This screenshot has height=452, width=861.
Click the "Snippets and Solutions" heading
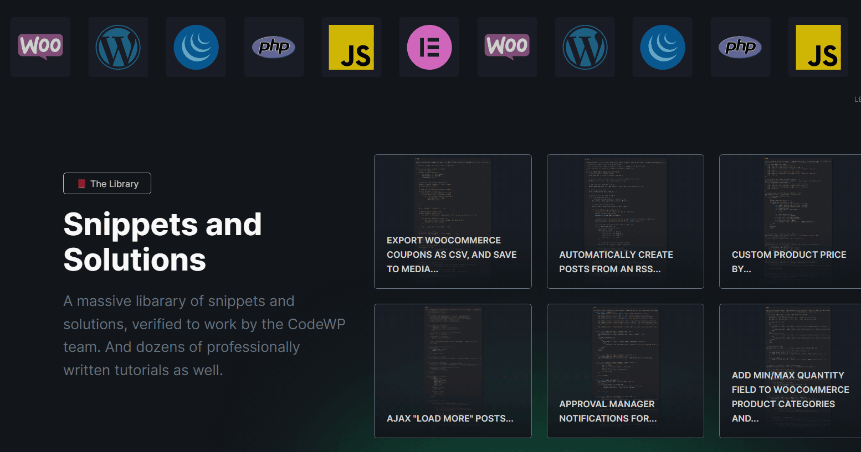(x=162, y=242)
